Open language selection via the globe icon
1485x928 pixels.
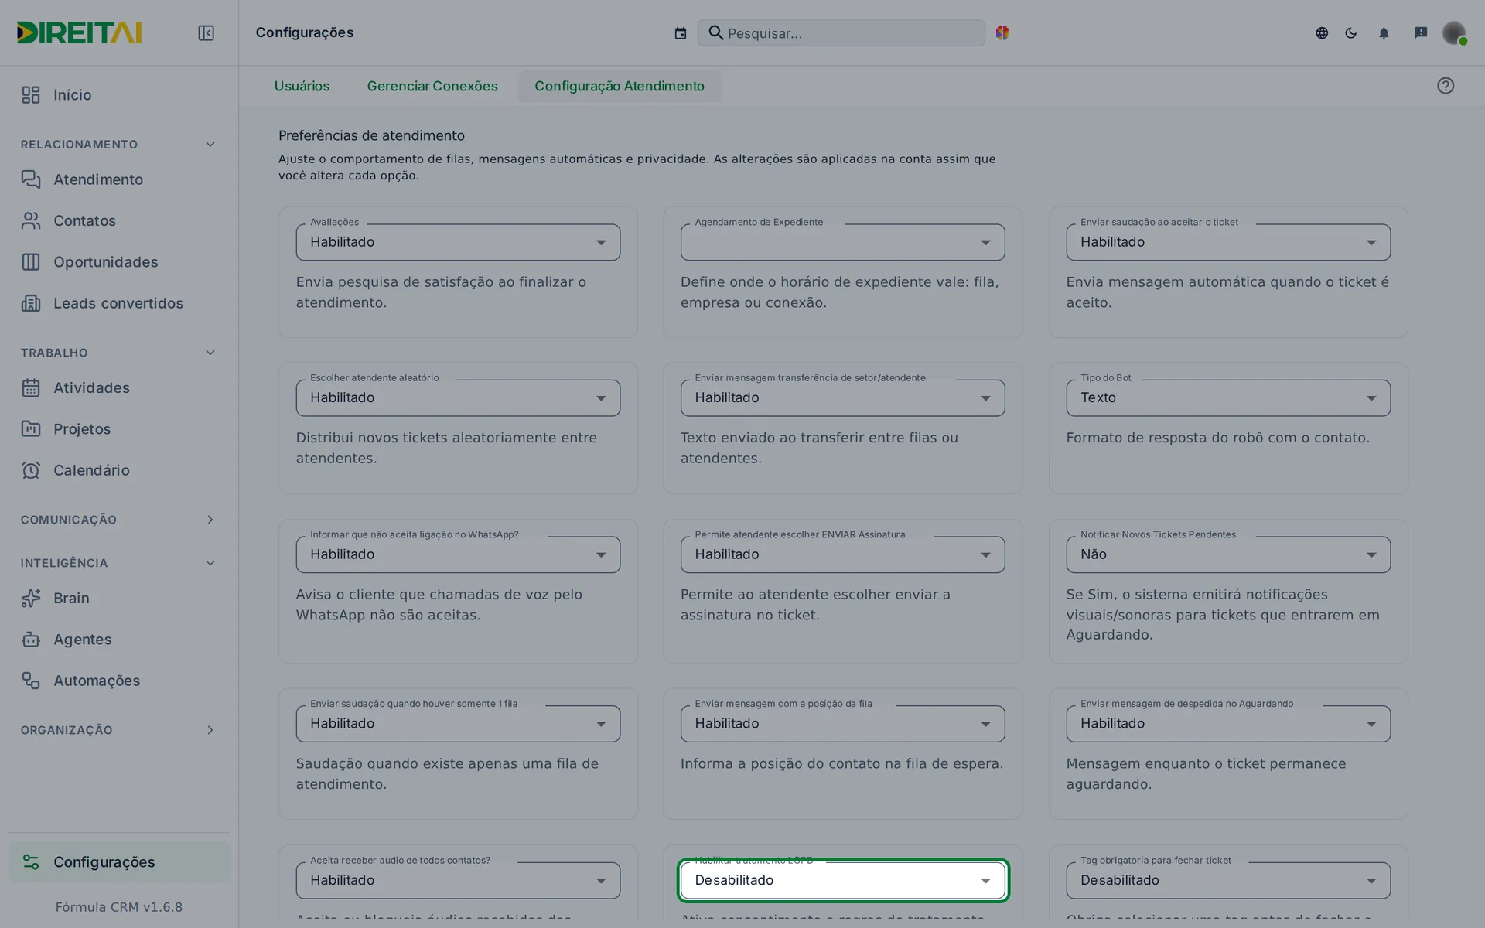1322,32
